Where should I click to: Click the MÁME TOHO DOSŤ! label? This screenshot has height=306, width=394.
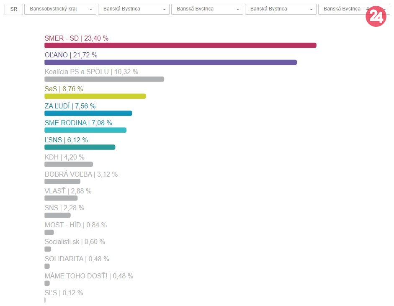[89, 276]
